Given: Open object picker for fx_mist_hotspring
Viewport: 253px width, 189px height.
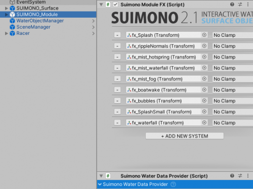Looking at the screenshot, I should [x=204, y=57].
